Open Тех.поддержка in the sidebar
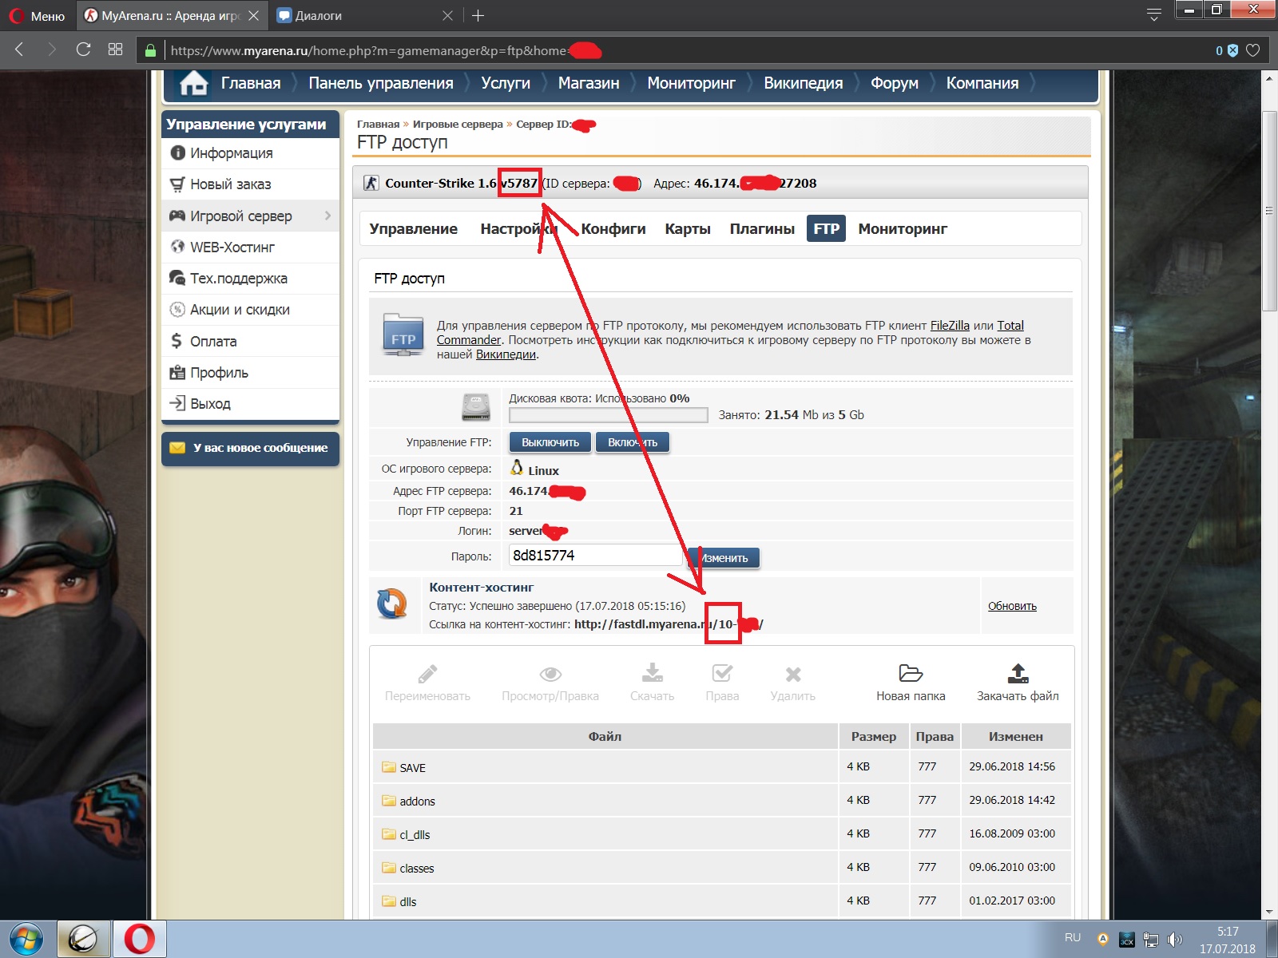The width and height of the screenshot is (1278, 958). click(x=251, y=279)
